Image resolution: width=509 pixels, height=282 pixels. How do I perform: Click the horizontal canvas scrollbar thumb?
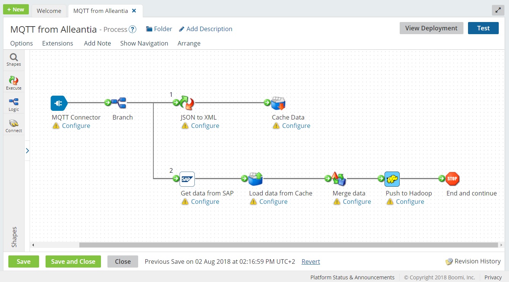click(288, 245)
